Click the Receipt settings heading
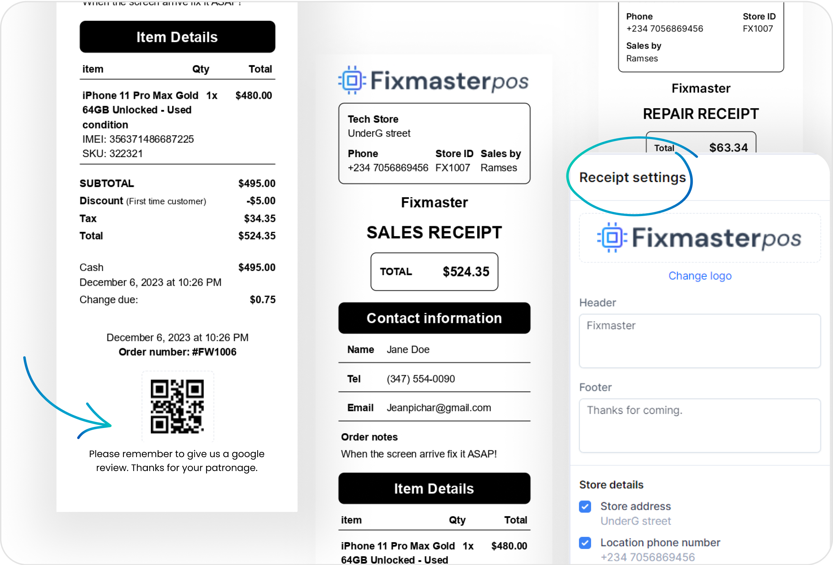Viewport: 833px width, 565px height. [632, 177]
